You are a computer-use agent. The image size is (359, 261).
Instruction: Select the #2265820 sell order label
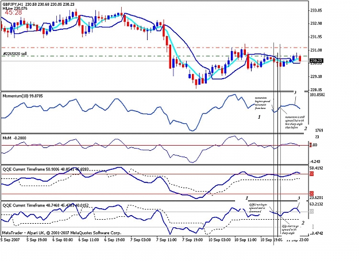click(15, 54)
